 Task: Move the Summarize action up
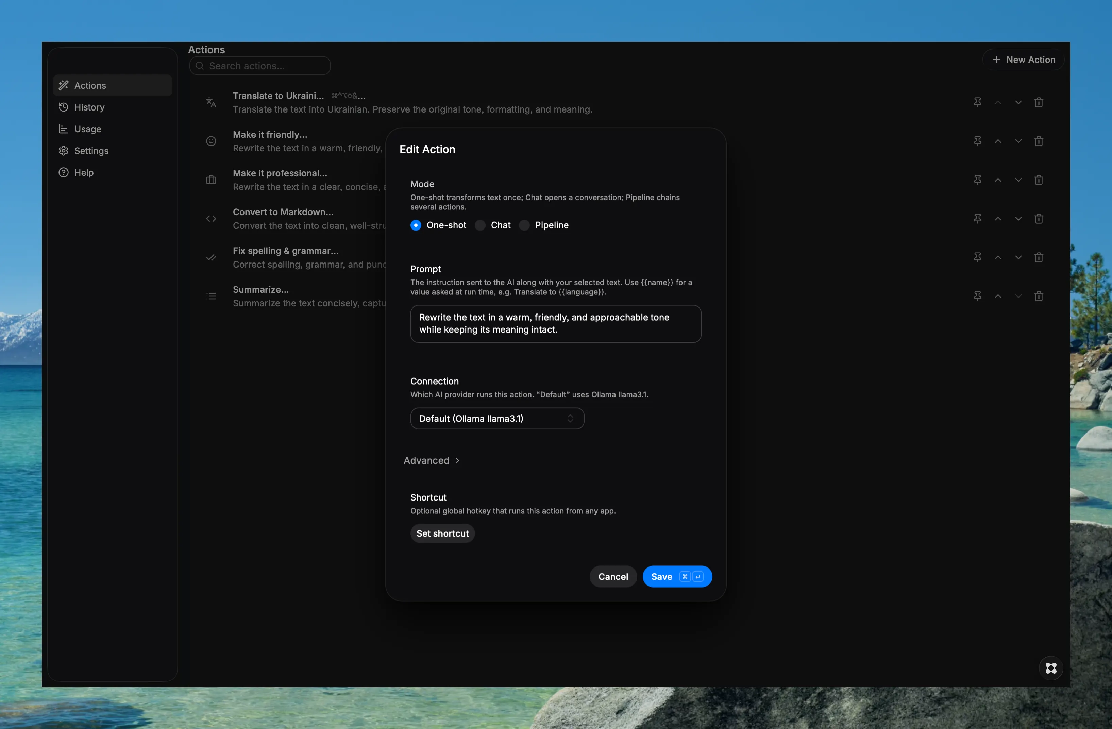point(998,296)
